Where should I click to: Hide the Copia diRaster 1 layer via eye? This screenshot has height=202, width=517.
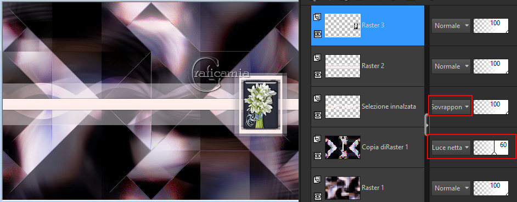coord(318,155)
